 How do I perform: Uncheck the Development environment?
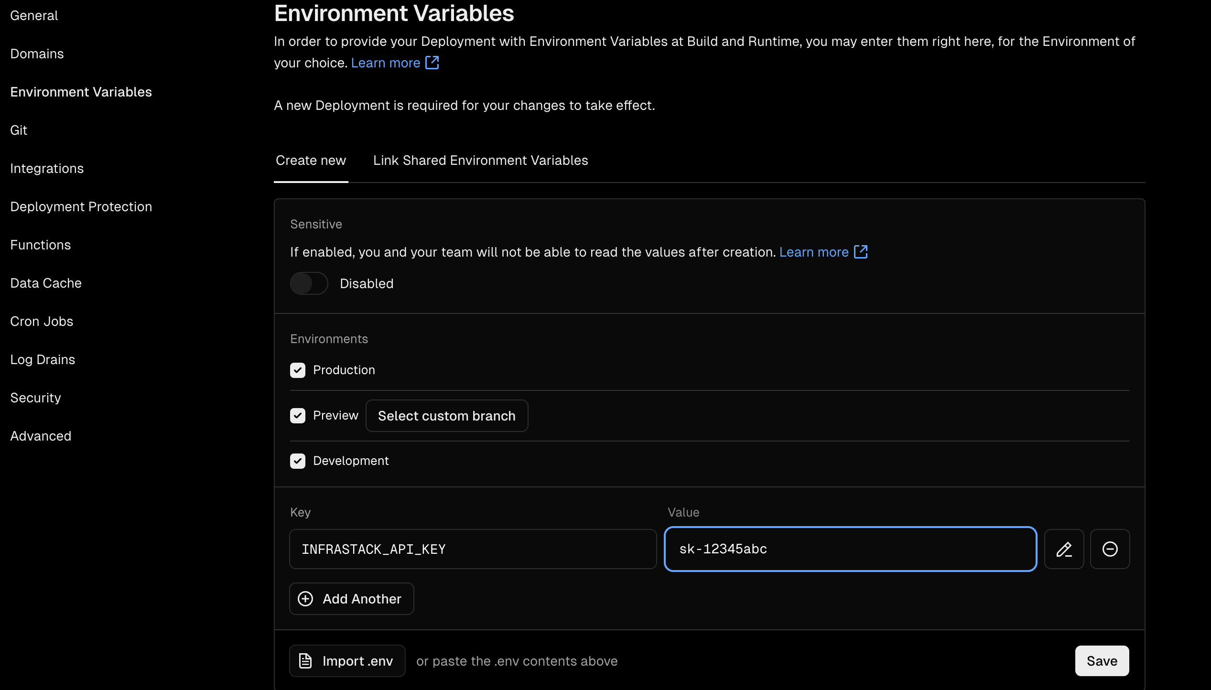pyautogui.click(x=298, y=461)
